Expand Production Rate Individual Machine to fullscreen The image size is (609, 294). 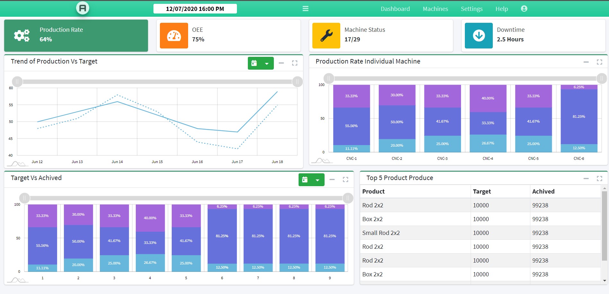(599, 62)
